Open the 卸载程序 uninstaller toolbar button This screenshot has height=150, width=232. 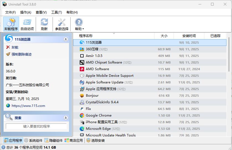click(x=11, y=24)
